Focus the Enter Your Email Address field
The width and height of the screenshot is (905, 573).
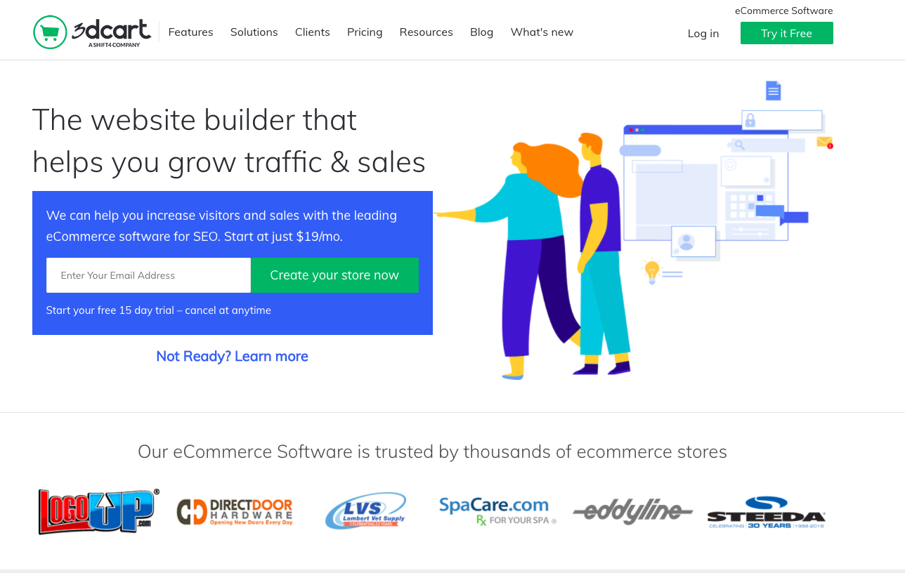click(148, 275)
